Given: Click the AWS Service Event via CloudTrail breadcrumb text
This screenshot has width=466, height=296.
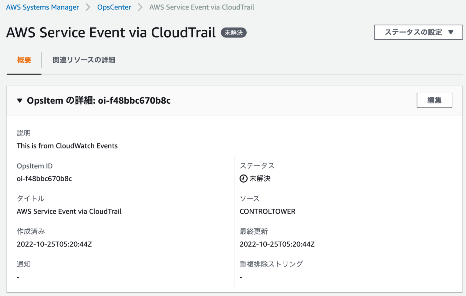Looking at the screenshot, I should pos(201,7).
